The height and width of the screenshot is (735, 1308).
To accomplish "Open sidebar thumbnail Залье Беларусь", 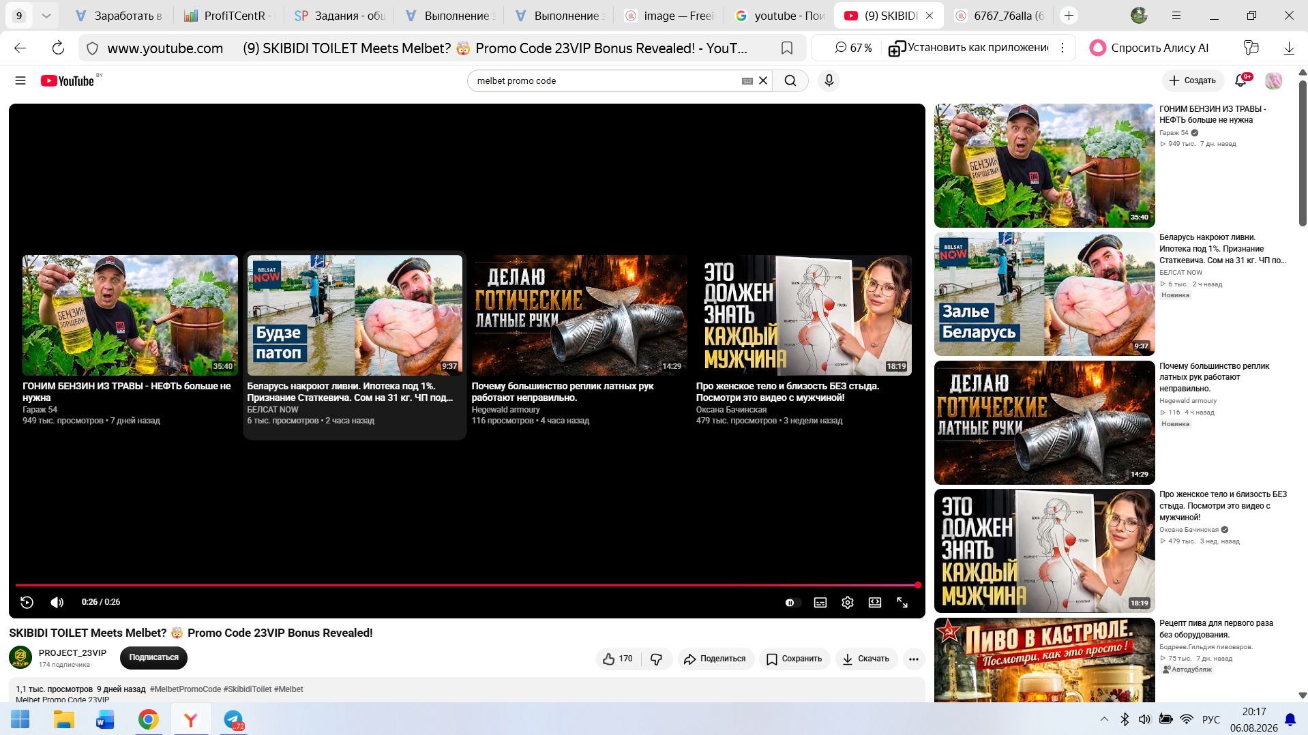I will click(x=1044, y=294).
